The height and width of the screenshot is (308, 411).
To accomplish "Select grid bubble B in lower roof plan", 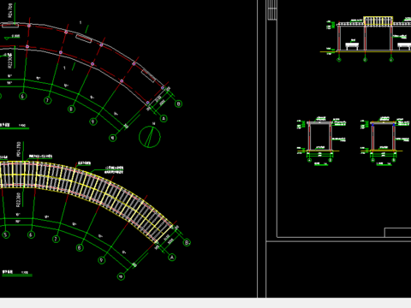I will (187, 243).
